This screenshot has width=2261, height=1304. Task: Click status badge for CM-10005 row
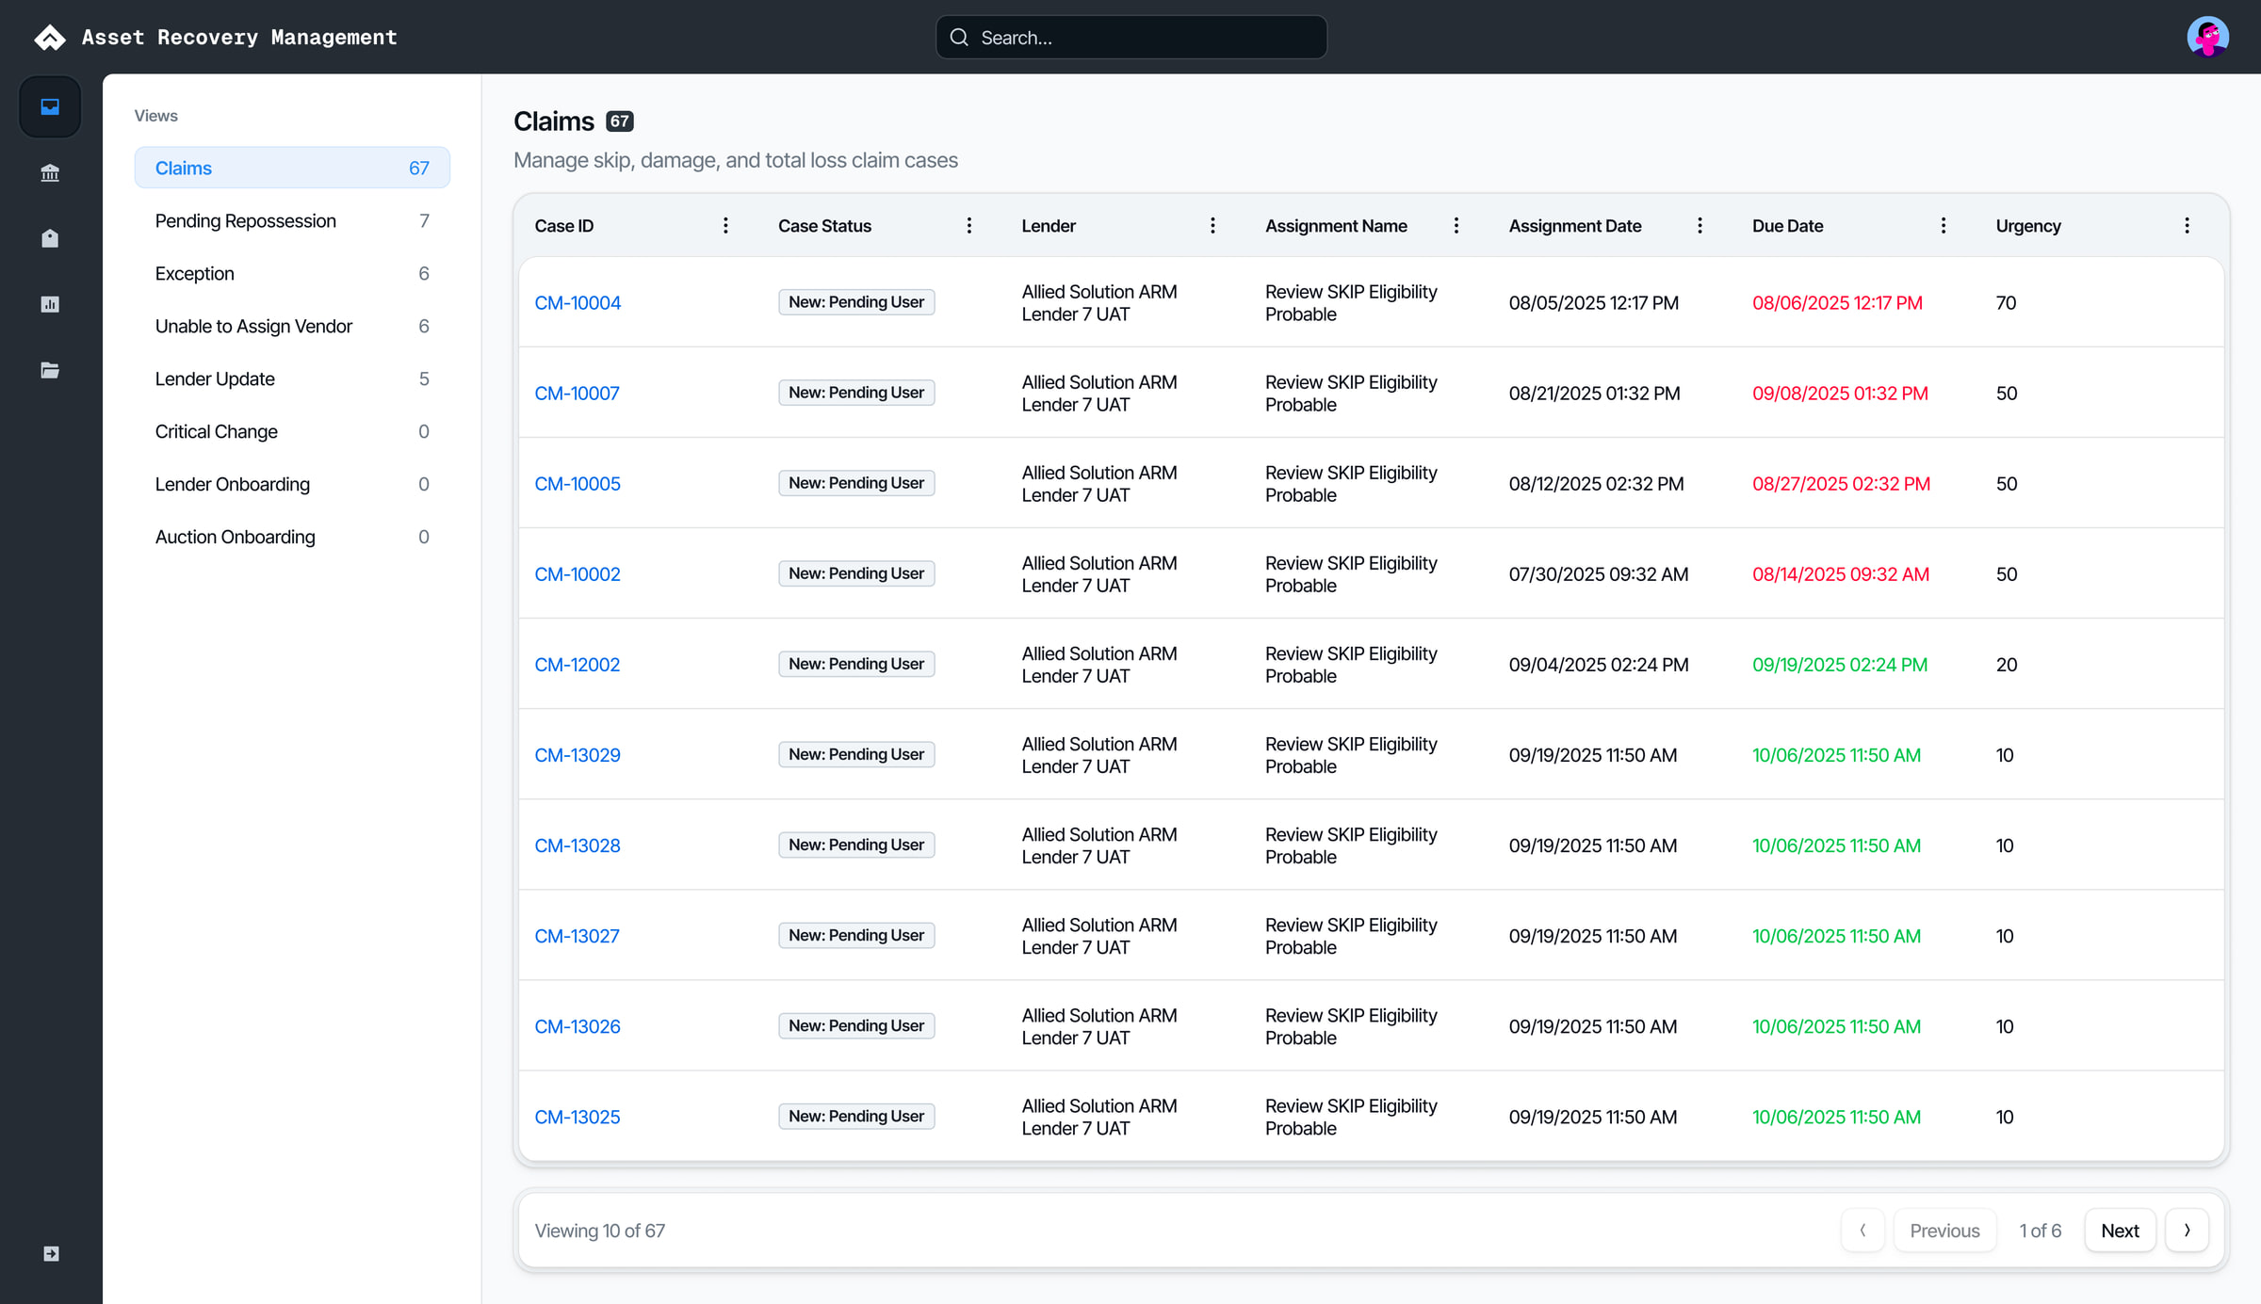click(x=856, y=483)
